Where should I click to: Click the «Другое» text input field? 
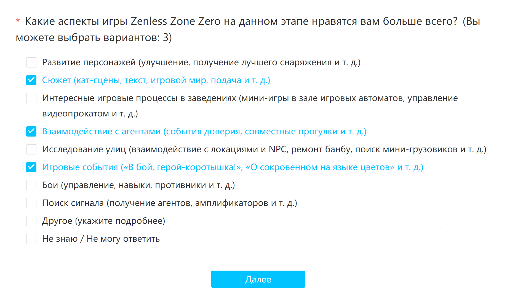pos(304,221)
